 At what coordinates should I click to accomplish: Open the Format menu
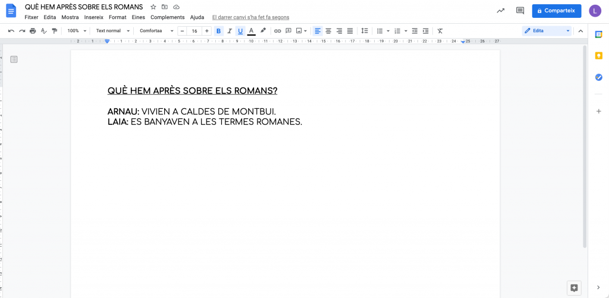[117, 17]
